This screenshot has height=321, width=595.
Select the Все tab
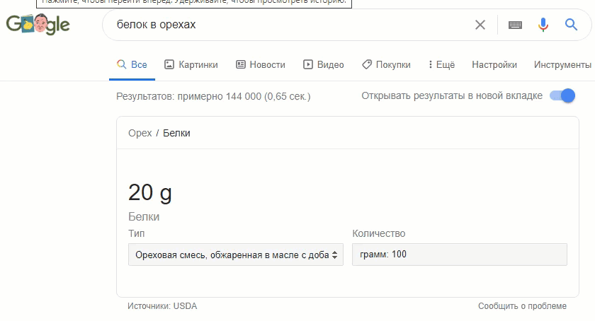click(132, 65)
